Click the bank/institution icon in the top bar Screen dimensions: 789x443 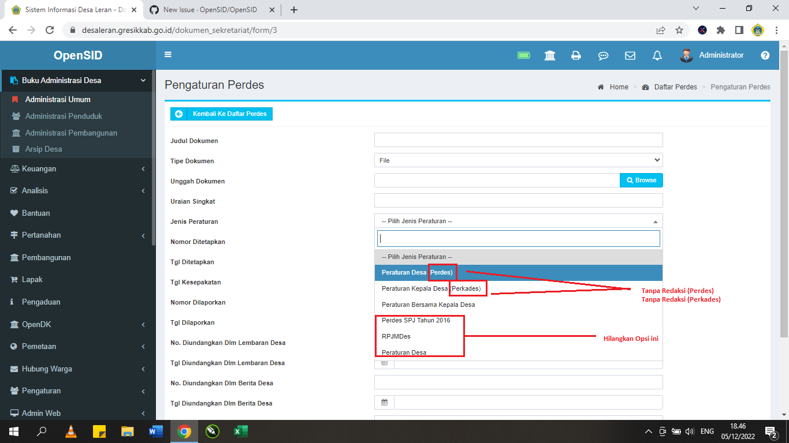549,55
